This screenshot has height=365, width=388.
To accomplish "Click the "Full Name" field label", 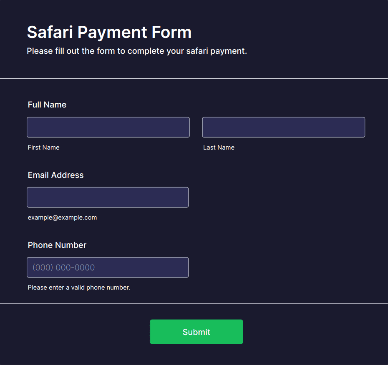I will click(47, 105).
